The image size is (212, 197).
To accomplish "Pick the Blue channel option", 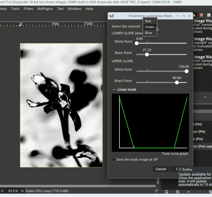I will (148, 33).
